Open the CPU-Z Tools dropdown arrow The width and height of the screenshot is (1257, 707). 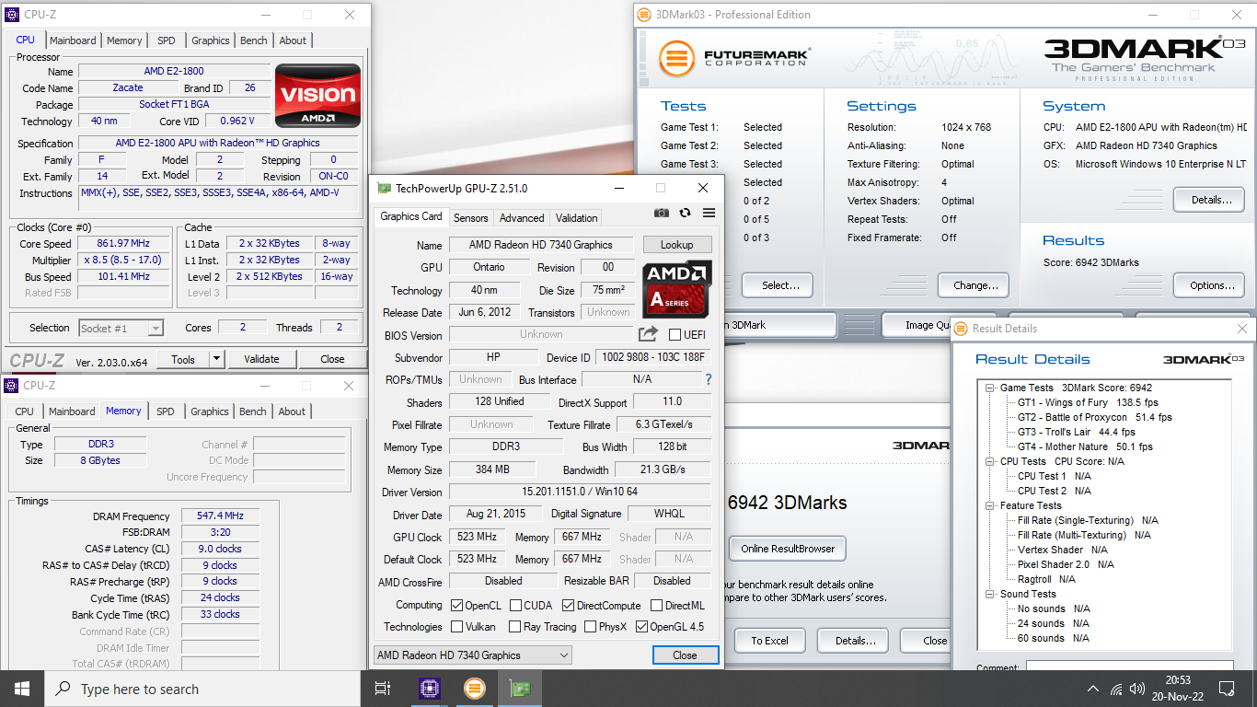(x=217, y=359)
